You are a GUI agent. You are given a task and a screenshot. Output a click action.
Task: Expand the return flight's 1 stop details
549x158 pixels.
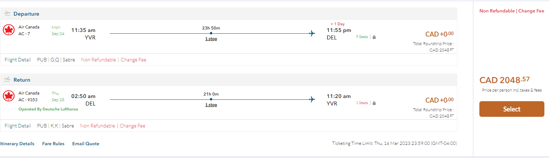pos(211,105)
